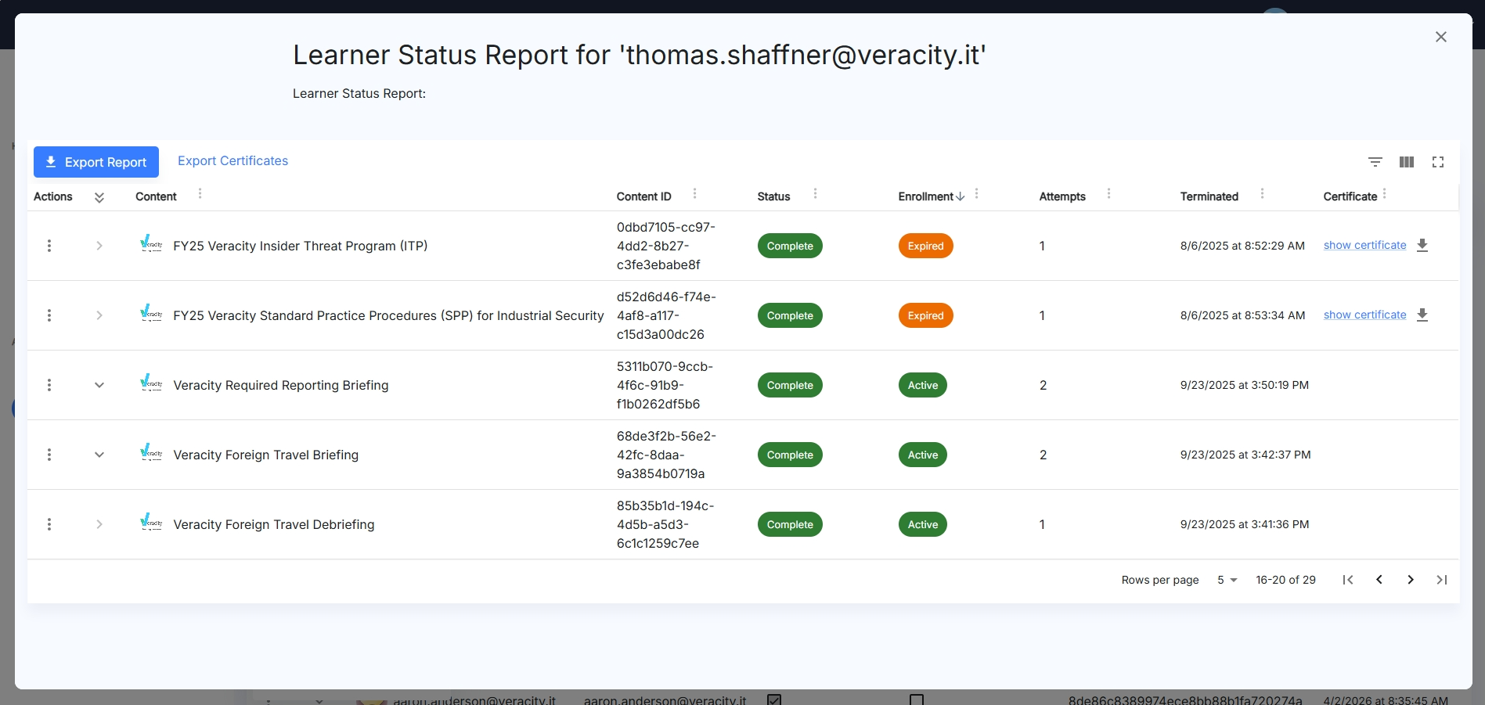1485x705 pixels.
Task: Open the show/hide columns icon
Action: coord(1407,162)
